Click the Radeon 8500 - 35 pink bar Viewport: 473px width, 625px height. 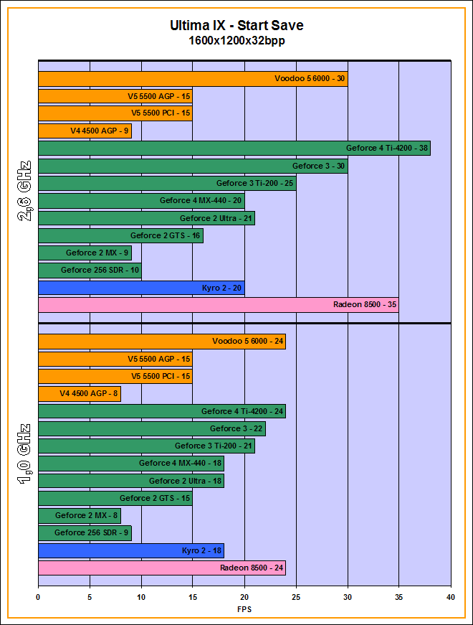click(218, 305)
